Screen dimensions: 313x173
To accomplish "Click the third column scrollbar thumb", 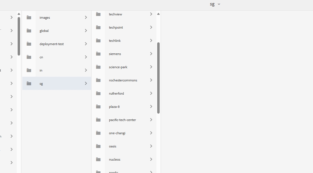I will click(158, 78).
